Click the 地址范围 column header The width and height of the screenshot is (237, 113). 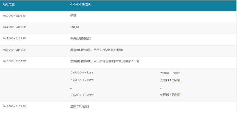pyautogui.click(x=8, y=5)
